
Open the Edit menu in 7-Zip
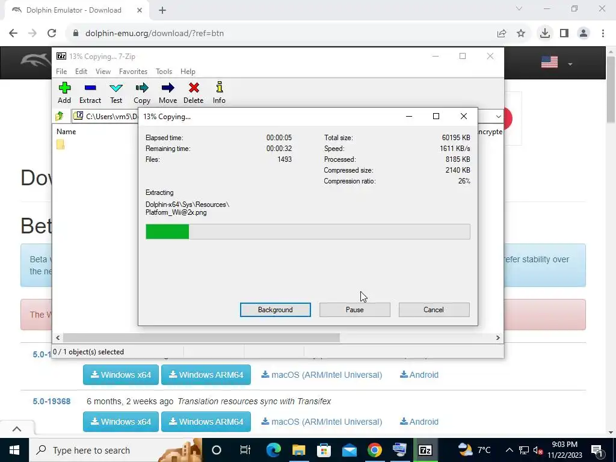click(81, 72)
